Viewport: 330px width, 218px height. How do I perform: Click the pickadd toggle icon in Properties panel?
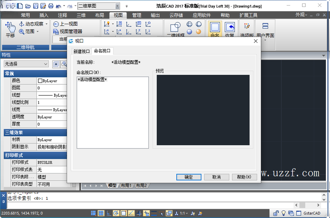pos(56,64)
